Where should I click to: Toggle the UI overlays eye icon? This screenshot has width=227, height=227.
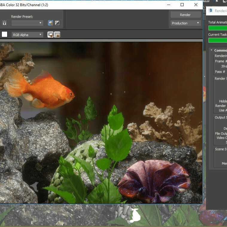click(51, 35)
